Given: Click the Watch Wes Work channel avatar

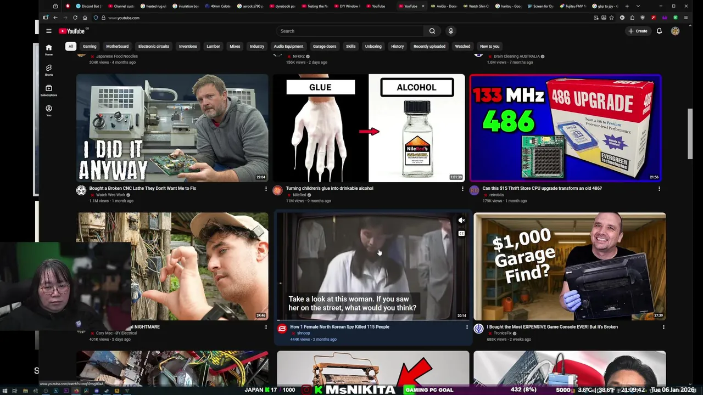Looking at the screenshot, I should point(81,190).
